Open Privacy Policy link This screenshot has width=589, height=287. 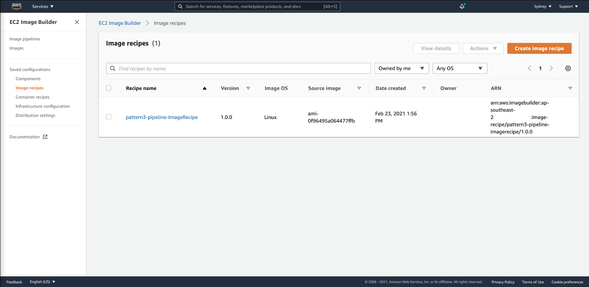coord(503,282)
